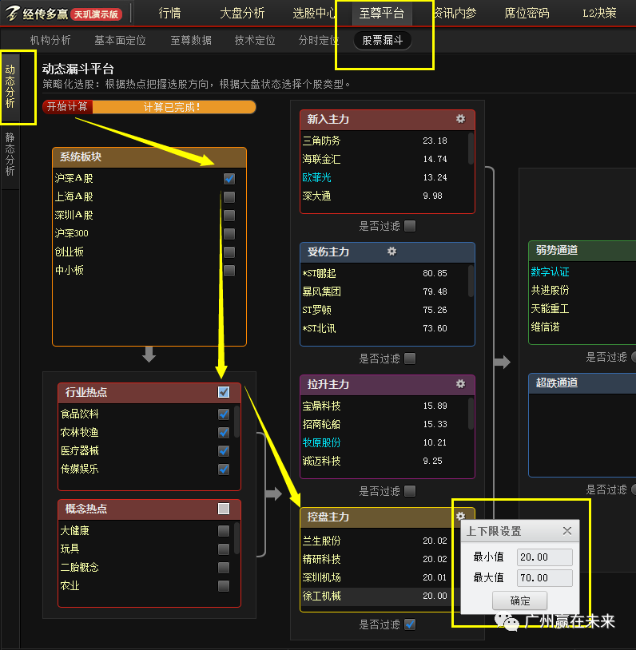
Task: Select the 动态分析 side tab
Action: 10,86
